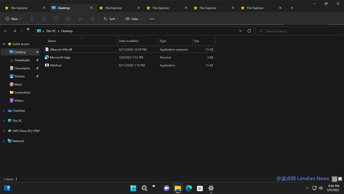Screen dimensions: 344x194
Task: Open the Sort dropdown menu
Action: (x=111, y=19)
